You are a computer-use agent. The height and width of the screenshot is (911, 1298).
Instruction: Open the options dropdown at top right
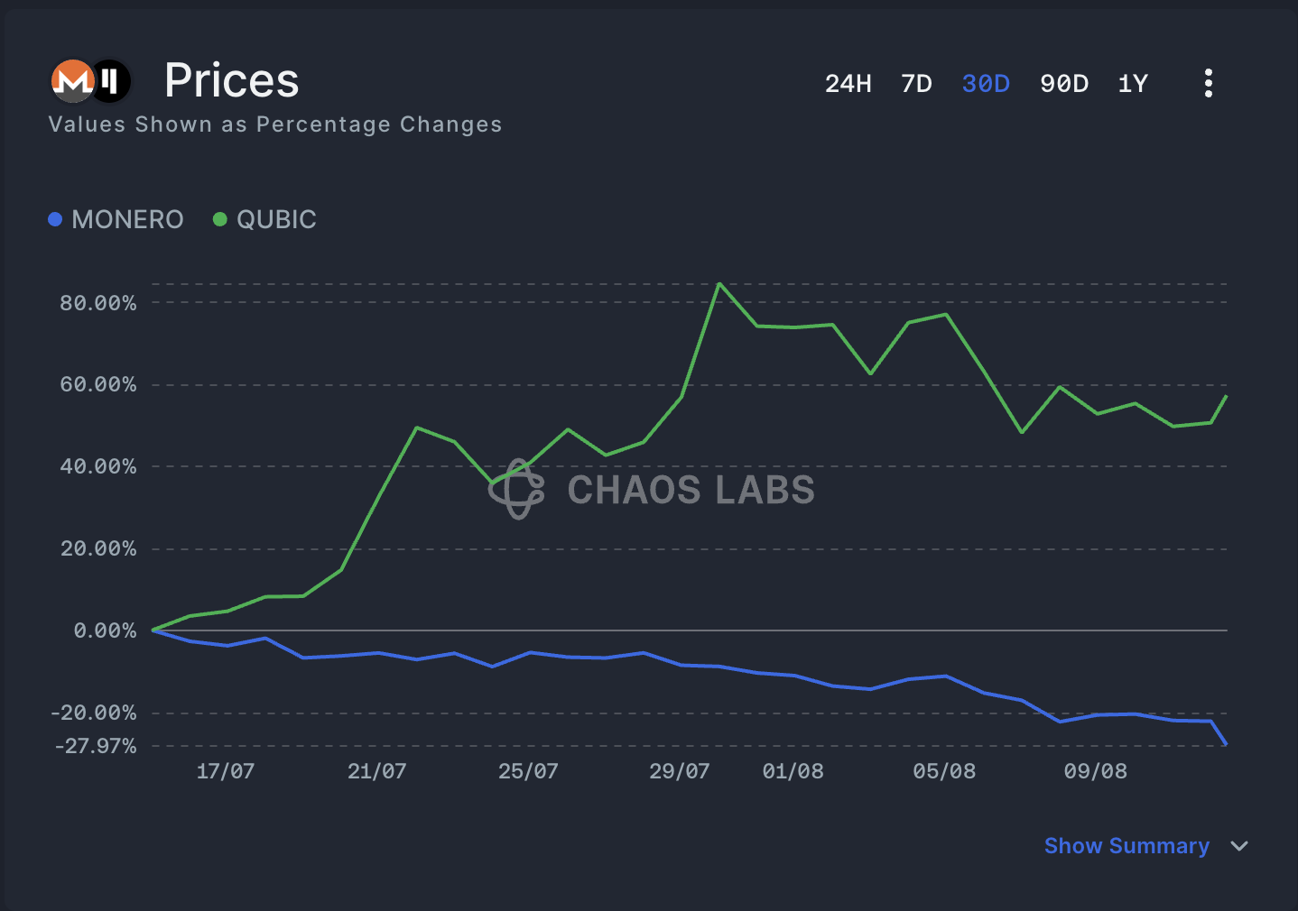[x=1208, y=83]
